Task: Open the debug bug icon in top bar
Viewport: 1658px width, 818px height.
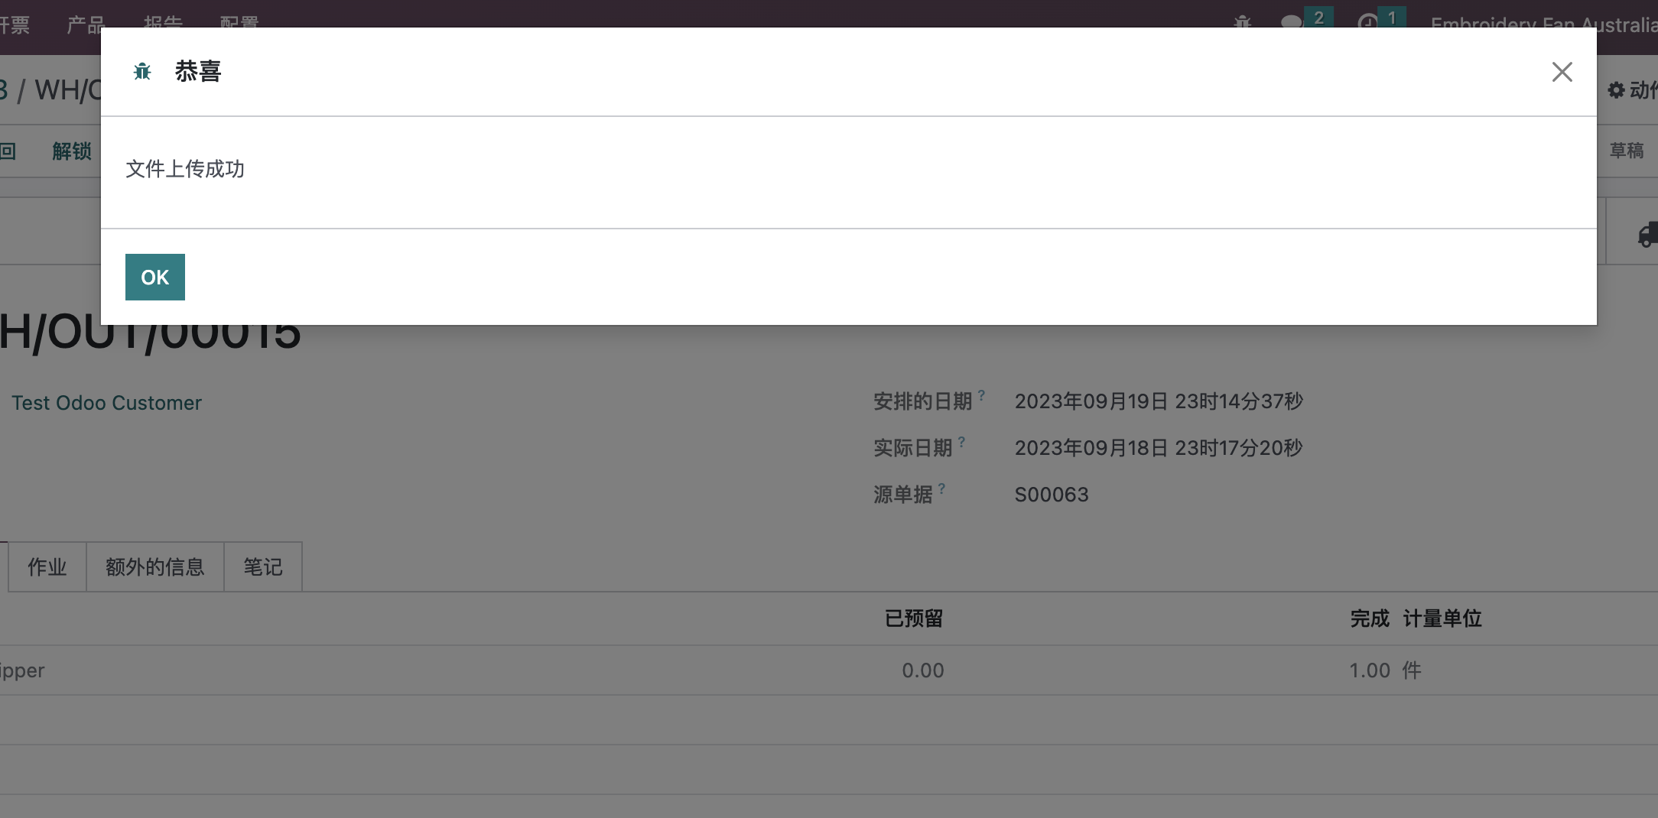Action: pos(1243,23)
